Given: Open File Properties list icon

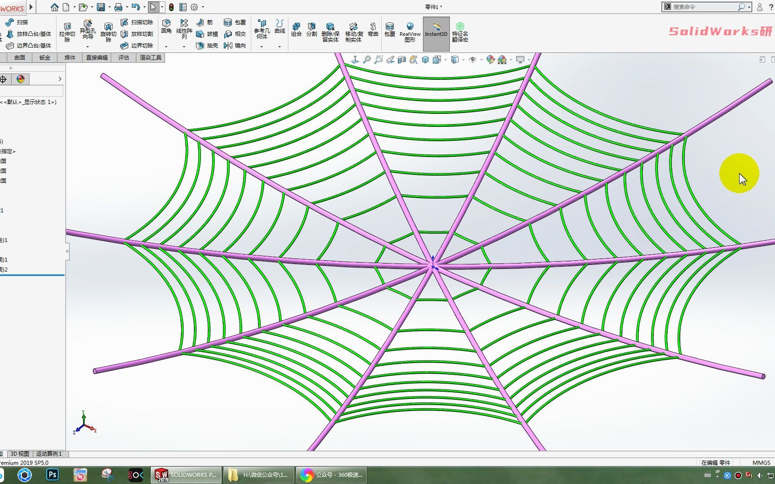Looking at the screenshot, I should click(x=183, y=7).
